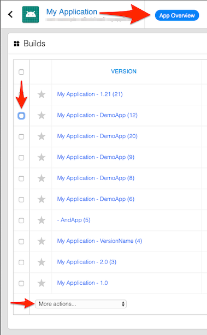Open build My Application - DemoApp (6)
Image resolution: width=207 pixels, height=335 pixels.
pos(96,199)
